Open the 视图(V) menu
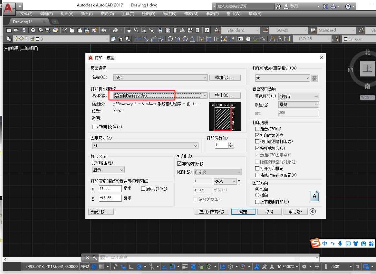Screen dimensions: 376x274 (67, 14)
